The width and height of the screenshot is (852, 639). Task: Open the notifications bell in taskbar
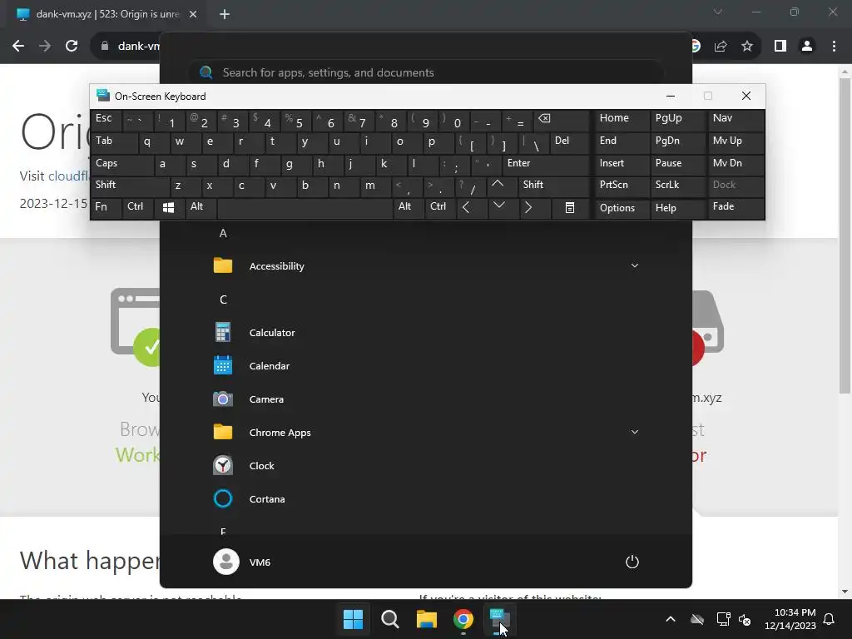830,619
